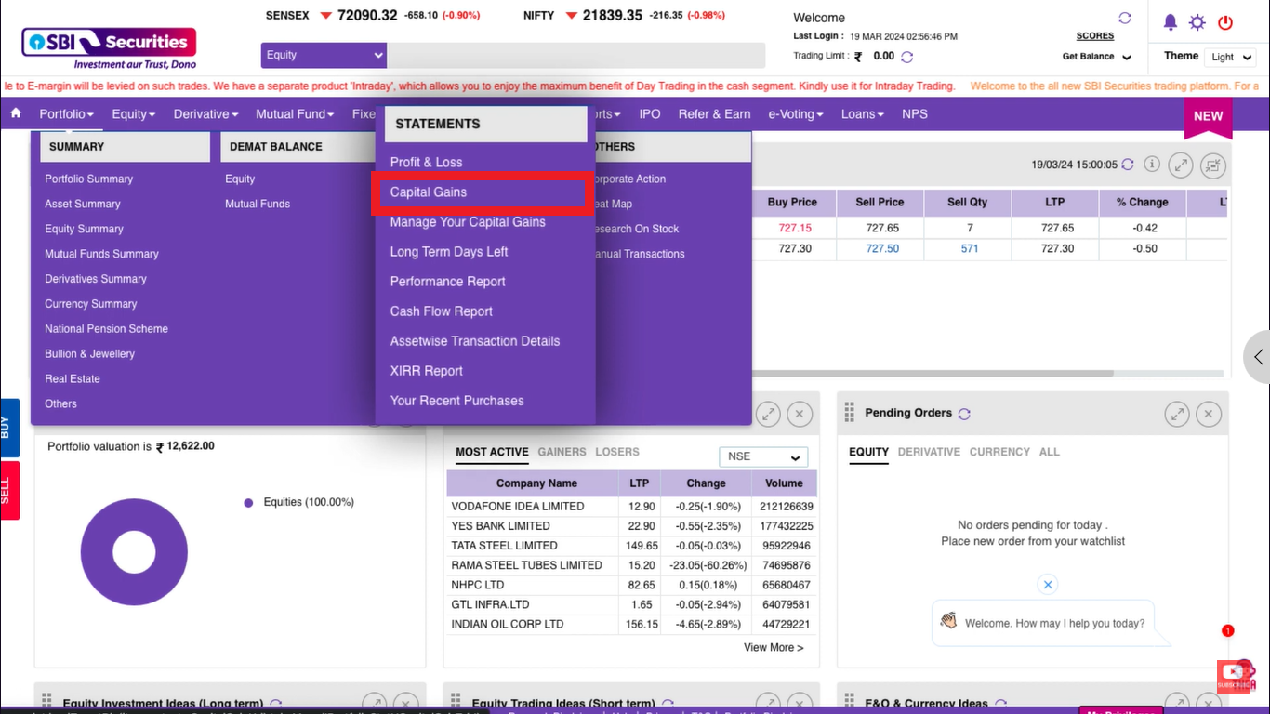Viewport: 1270px width, 714px height.
Task: Open settings gear icon in header
Action: [x=1197, y=22]
